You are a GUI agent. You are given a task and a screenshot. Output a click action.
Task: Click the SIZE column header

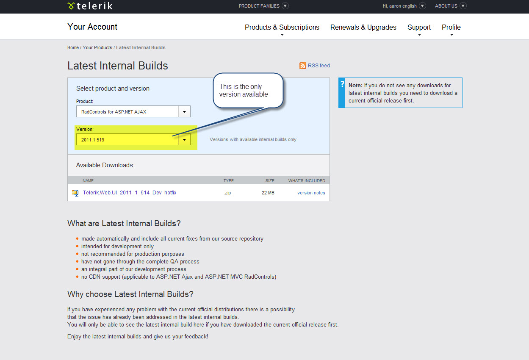click(270, 180)
